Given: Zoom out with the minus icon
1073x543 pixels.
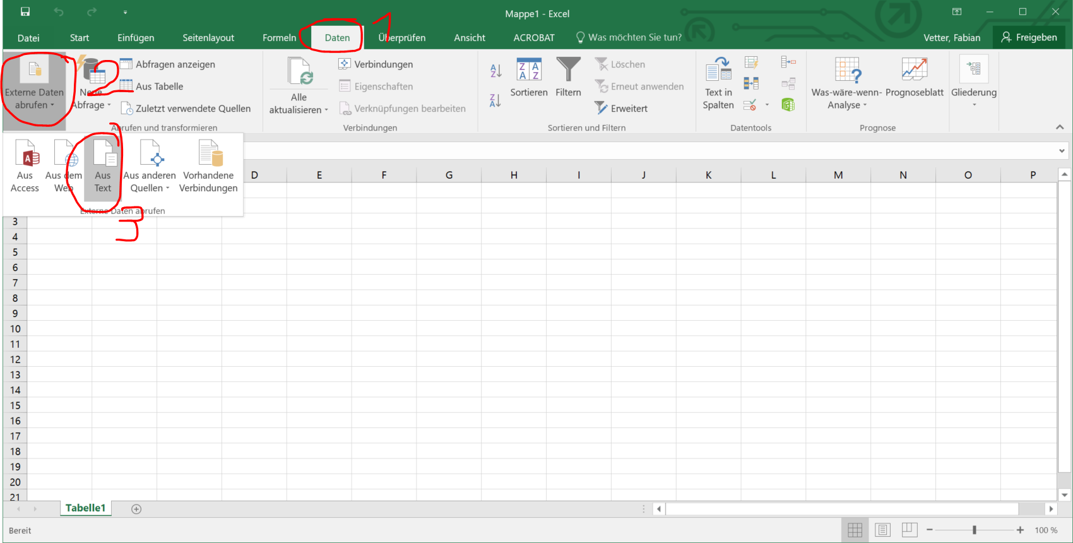Looking at the screenshot, I should (930, 530).
